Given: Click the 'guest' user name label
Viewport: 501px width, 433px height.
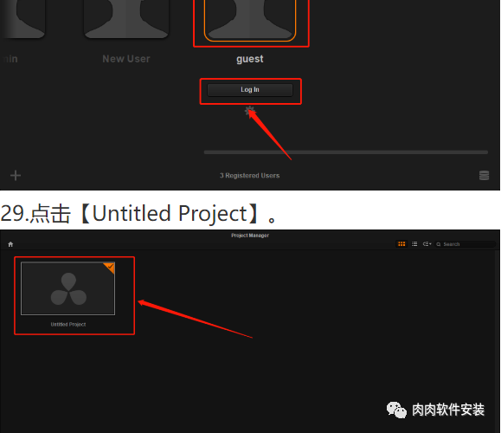Looking at the screenshot, I should pos(250,59).
